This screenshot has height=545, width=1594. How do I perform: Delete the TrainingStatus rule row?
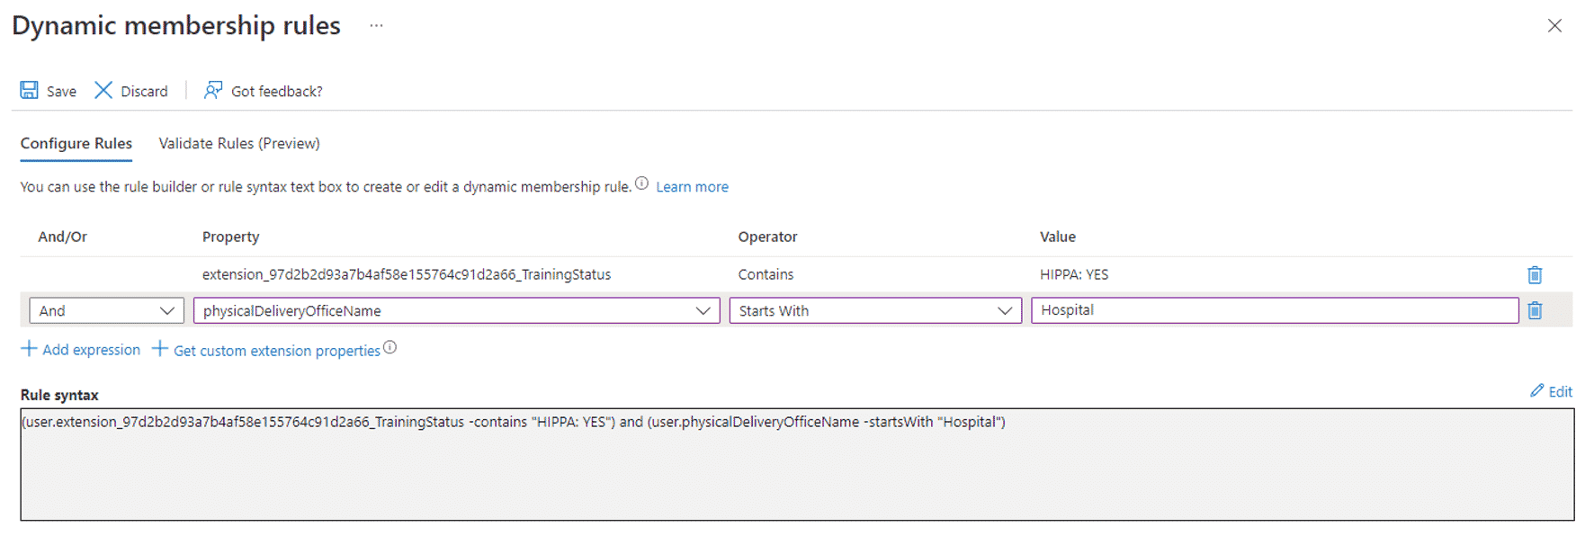coord(1535,275)
